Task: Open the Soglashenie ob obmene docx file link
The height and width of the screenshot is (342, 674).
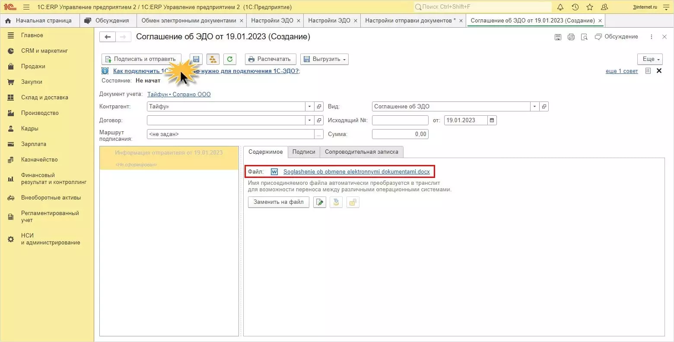Action: tap(356, 172)
